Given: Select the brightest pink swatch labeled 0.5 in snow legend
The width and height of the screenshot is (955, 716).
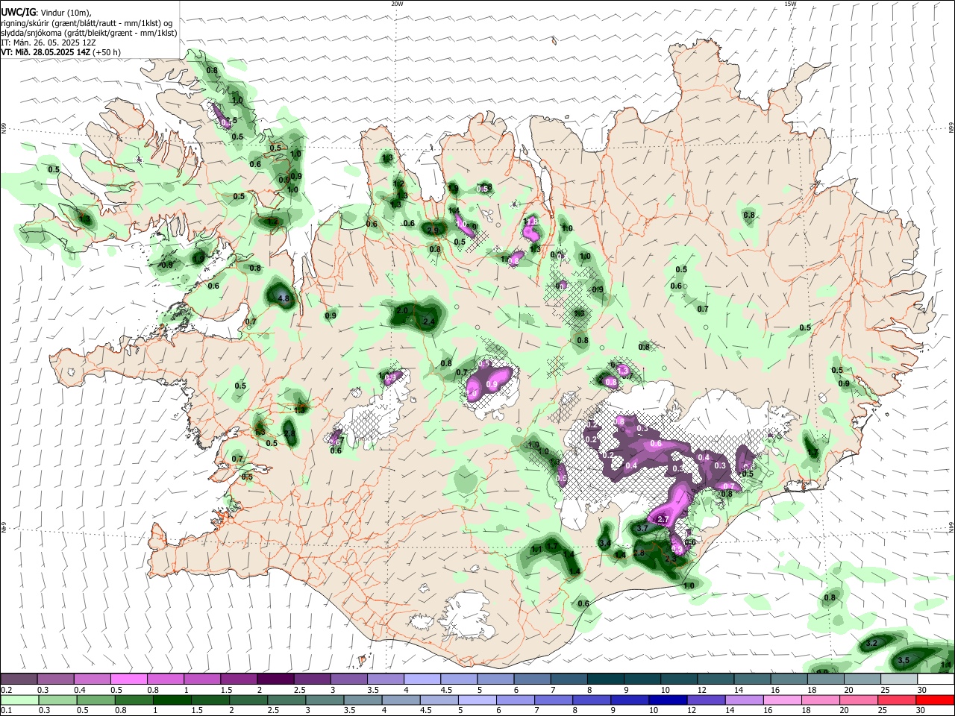Looking at the screenshot, I should tap(128, 679).
